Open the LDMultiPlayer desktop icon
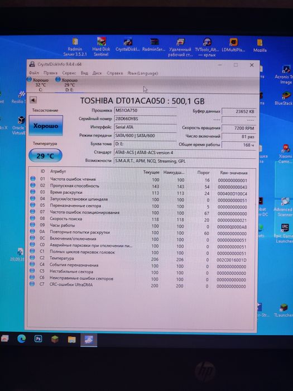The width and height of the screenshot is (293, 391). (x=233, y=45)
